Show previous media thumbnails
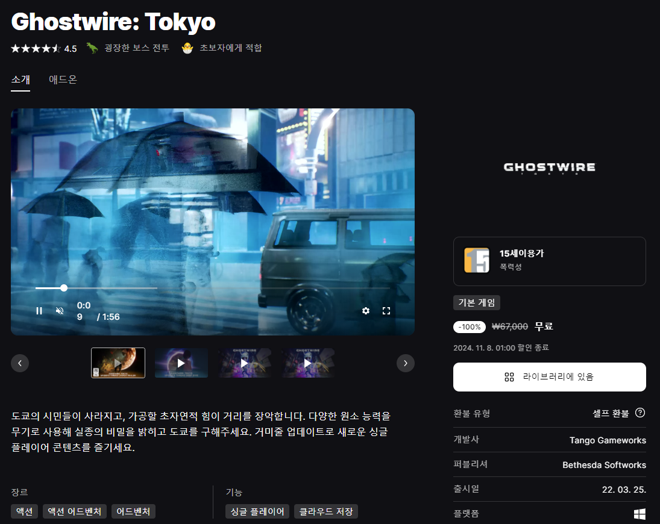 point(20,363)
